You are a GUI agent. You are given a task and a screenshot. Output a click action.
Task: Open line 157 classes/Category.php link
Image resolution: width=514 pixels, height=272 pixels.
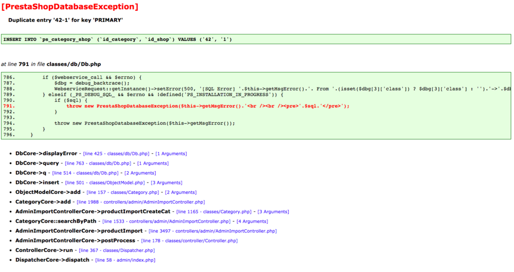[x=123, y=192]
